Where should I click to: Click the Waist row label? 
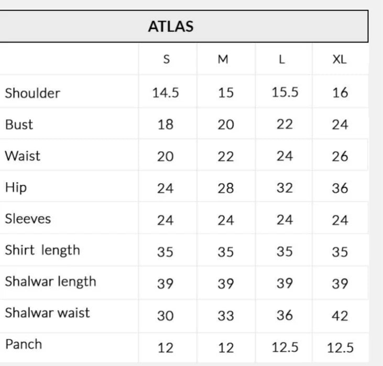click(23, 156)
